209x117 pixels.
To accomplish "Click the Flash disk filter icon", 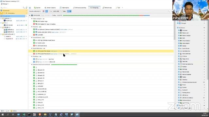I will click(181, 61).
